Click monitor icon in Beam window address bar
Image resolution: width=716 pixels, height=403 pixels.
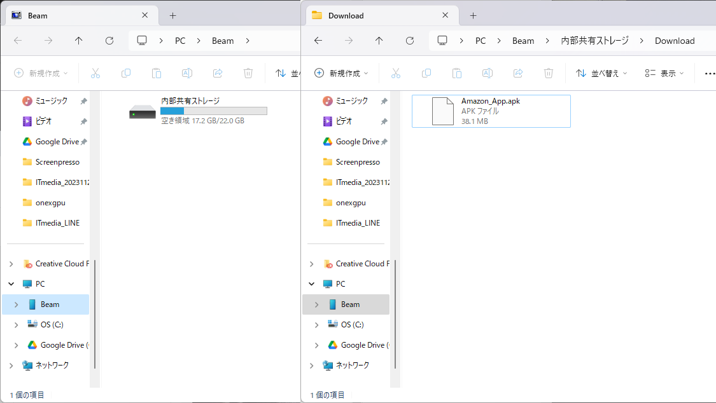coord(142,41)
